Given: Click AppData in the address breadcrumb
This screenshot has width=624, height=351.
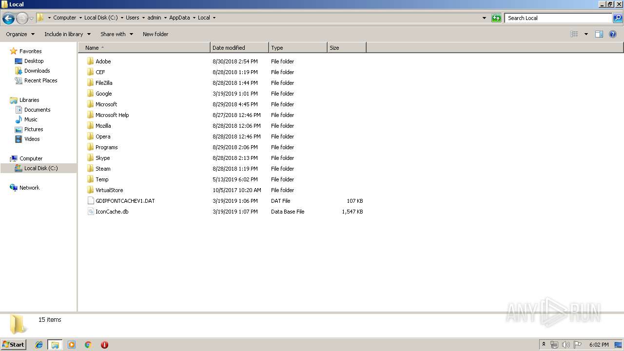Looking at the screenshot, I should pos(179,18).
